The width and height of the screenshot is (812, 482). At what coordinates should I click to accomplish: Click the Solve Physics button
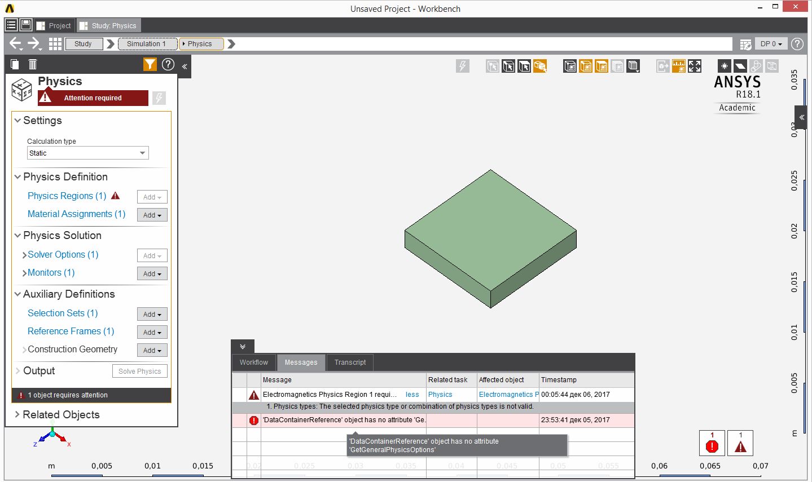(140, 371)
